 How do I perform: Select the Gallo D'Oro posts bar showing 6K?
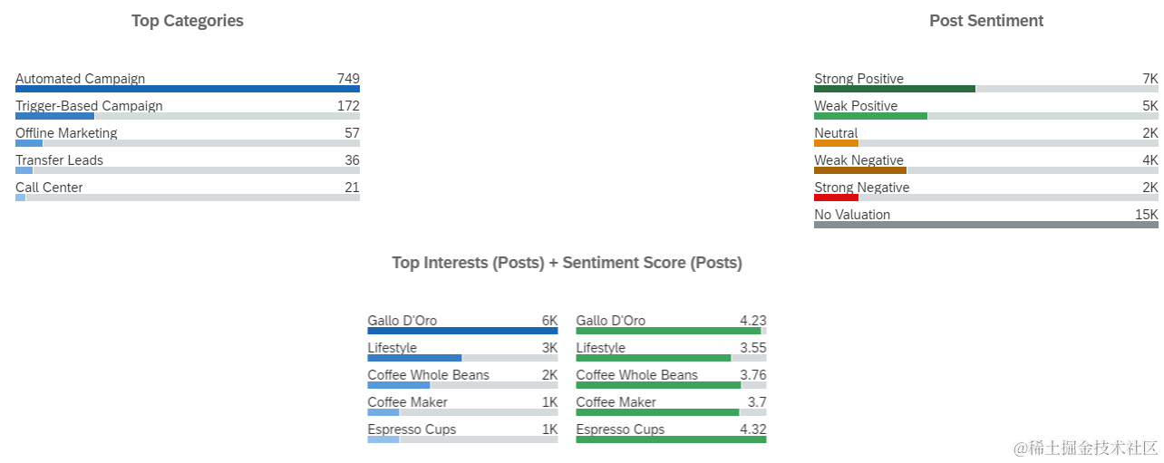462,324
